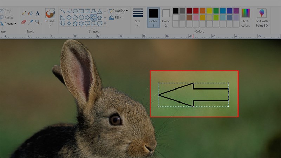
Task: Select the Eraser tool
Action: (24, 22)
